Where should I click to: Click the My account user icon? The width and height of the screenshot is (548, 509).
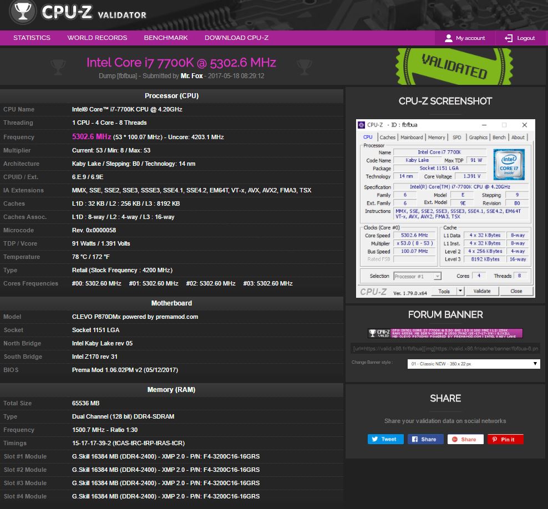448,38
